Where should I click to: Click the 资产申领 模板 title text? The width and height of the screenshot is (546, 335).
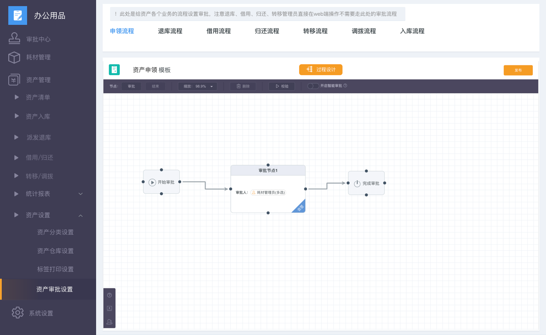(x=152, y=70)
